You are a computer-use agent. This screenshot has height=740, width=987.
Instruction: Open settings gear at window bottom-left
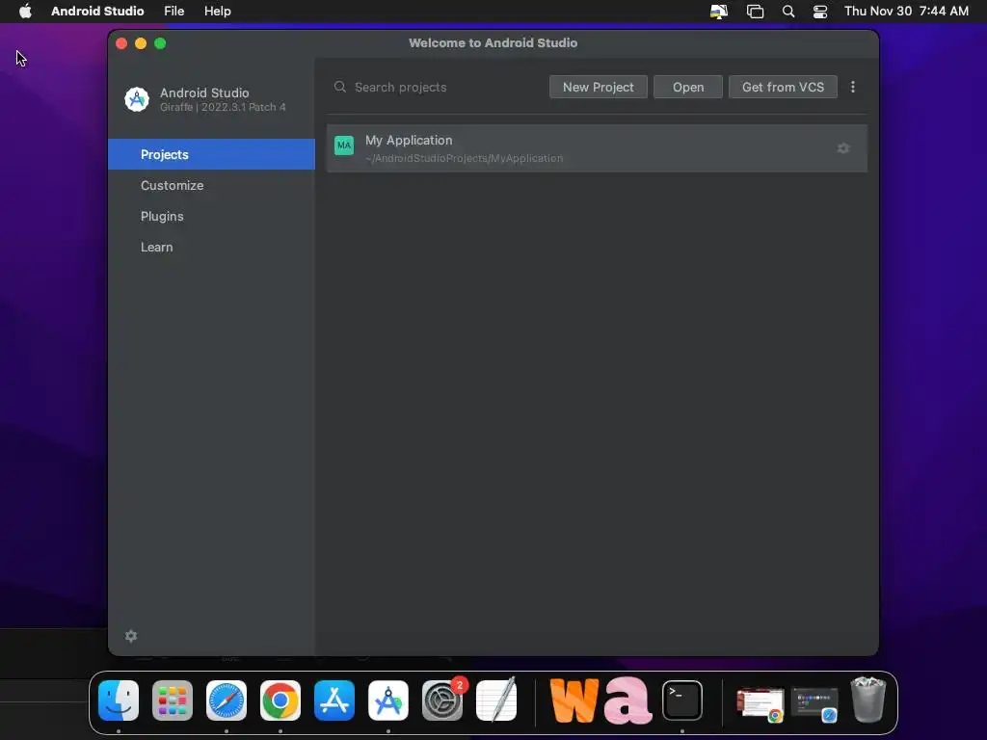point(131,636)
